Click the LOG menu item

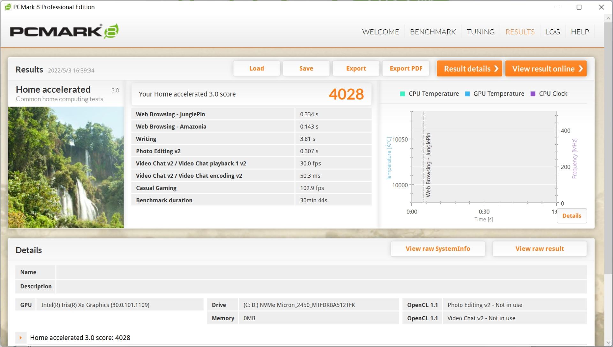[553, 32]
